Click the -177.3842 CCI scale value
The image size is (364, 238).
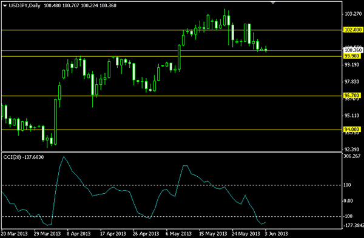click(x=354, y=225)
